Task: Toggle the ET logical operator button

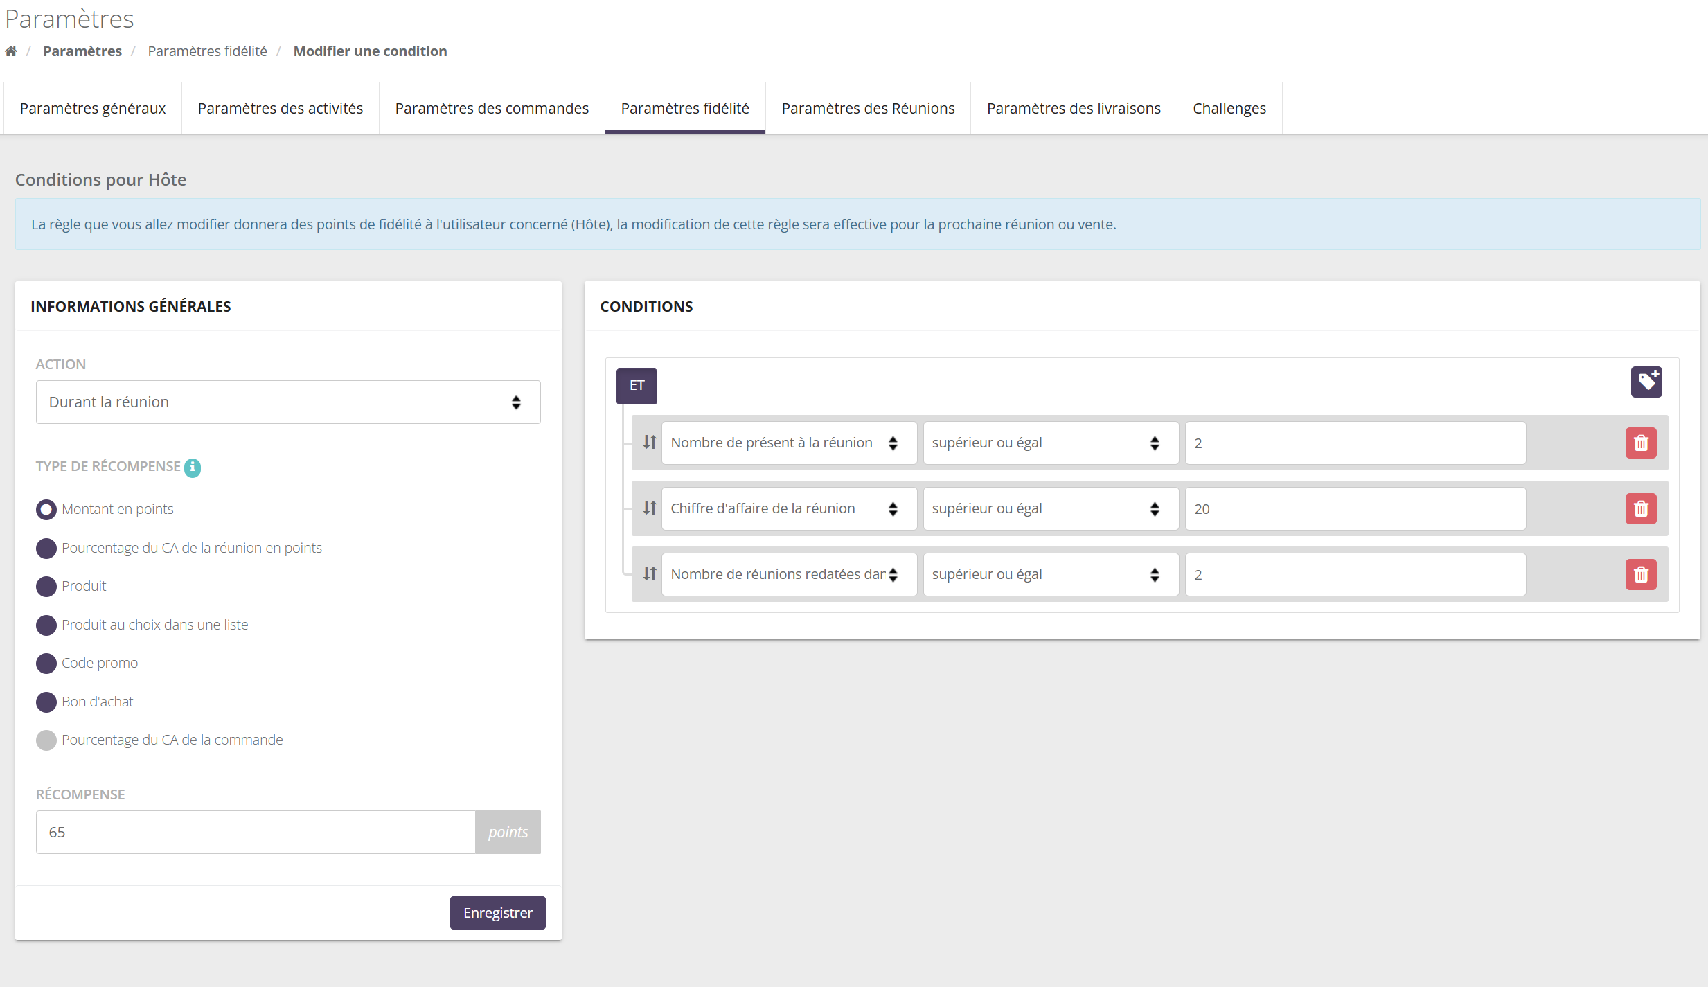Action: [637, 386]
